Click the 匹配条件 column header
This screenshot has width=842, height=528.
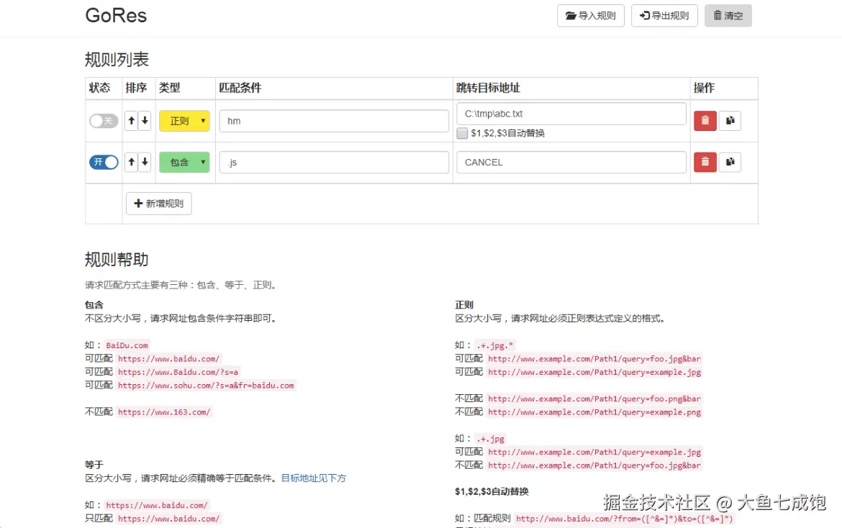[240, 88]
